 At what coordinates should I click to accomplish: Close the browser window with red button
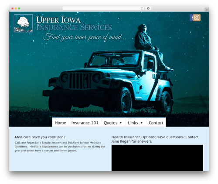click(13, 8)
